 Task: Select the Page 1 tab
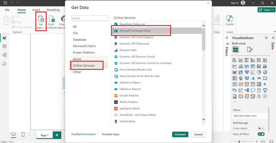(44, 135)
